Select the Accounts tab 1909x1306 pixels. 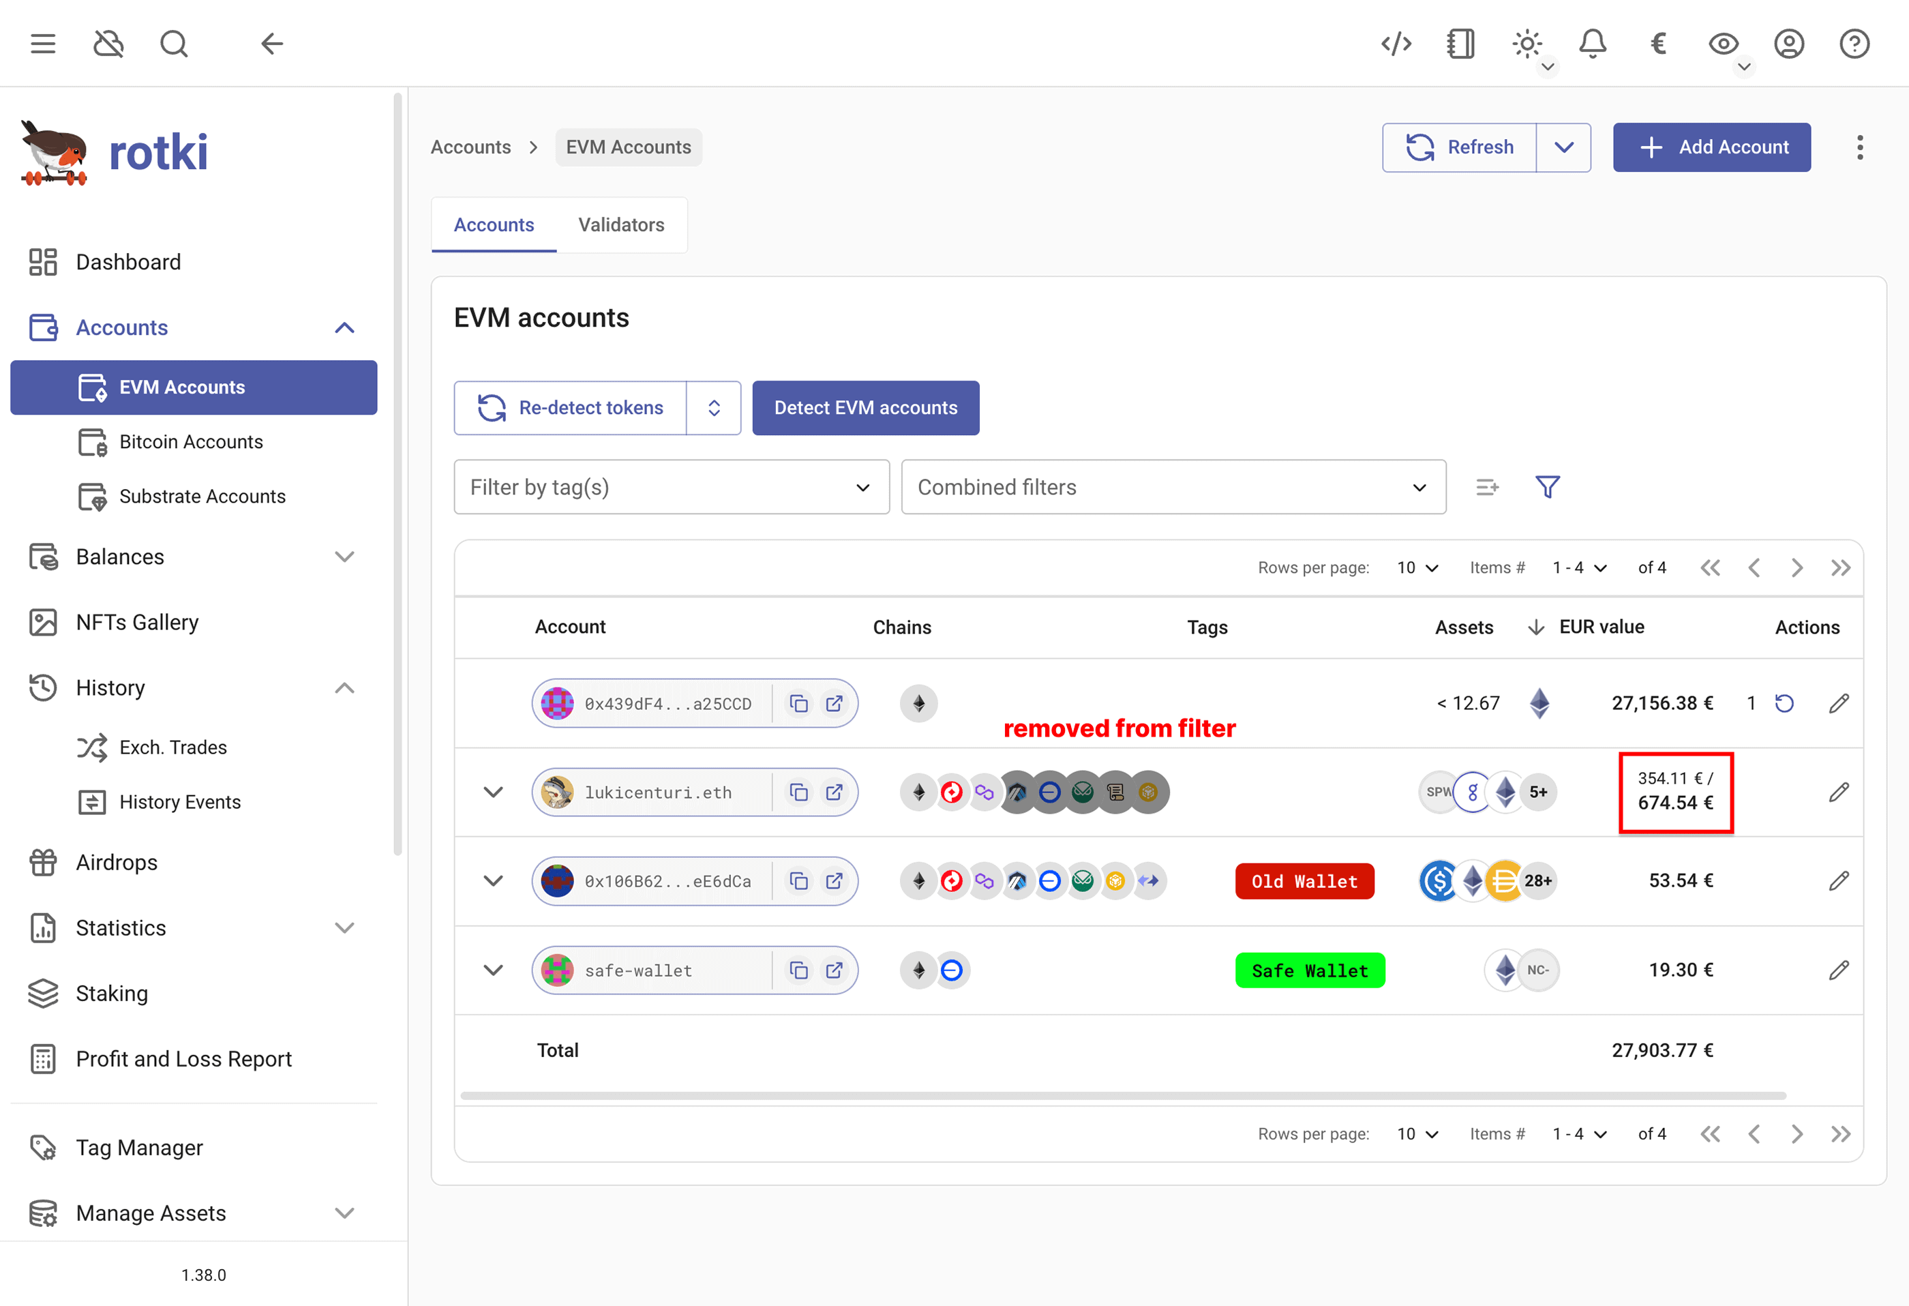click(x=494, y=224)
